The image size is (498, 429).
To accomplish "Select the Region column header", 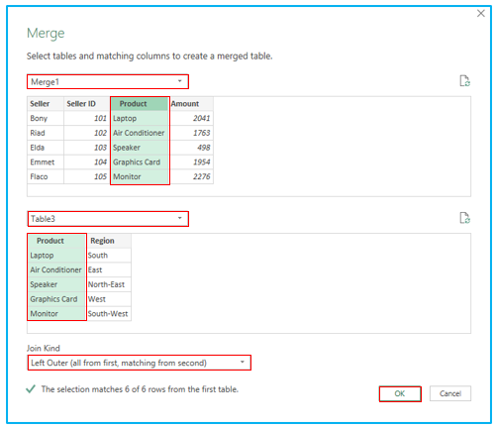I will tap(109, 241).
